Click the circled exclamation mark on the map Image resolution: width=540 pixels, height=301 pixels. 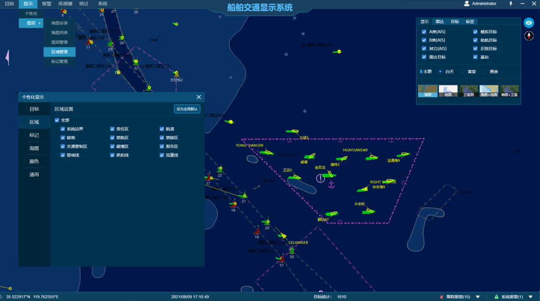coord(320,178)
